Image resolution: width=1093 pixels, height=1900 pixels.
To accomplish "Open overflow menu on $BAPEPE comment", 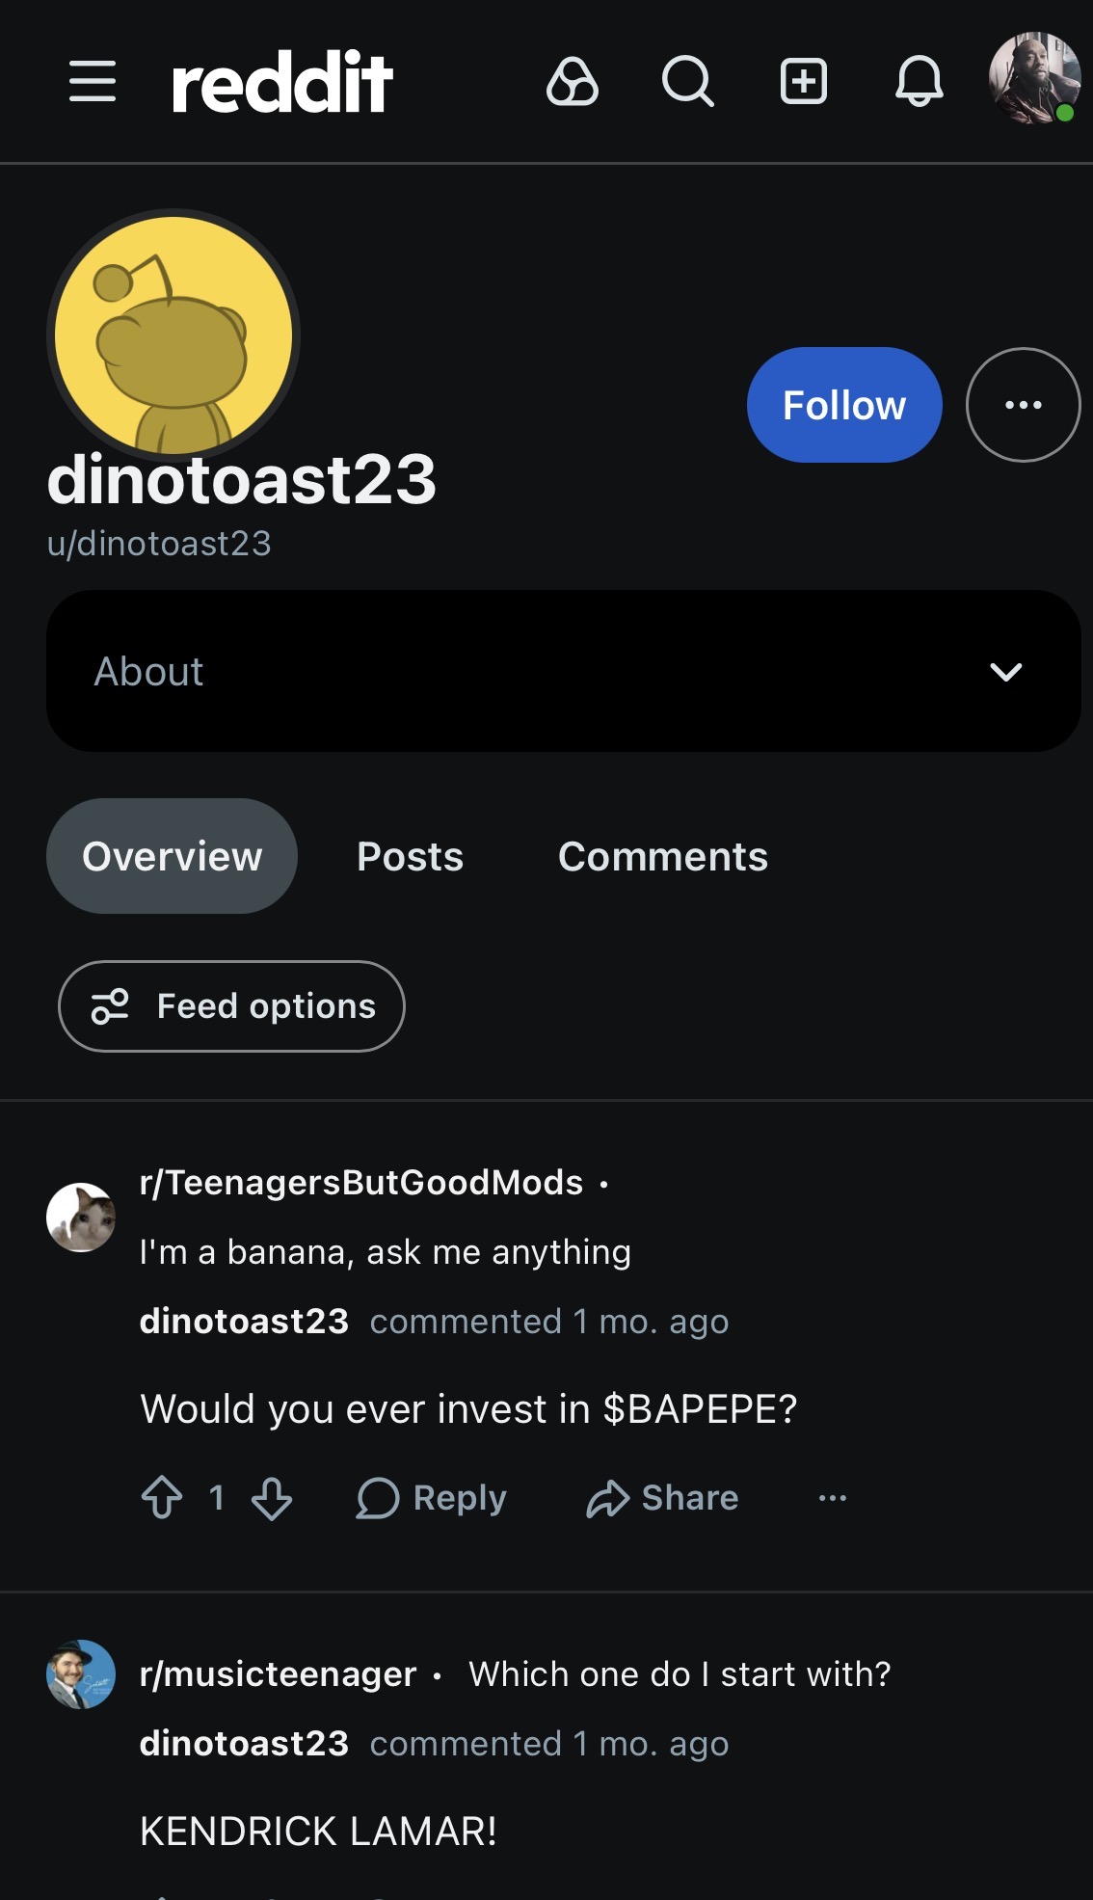I will pyautogui.click(x=833, y=1498).
